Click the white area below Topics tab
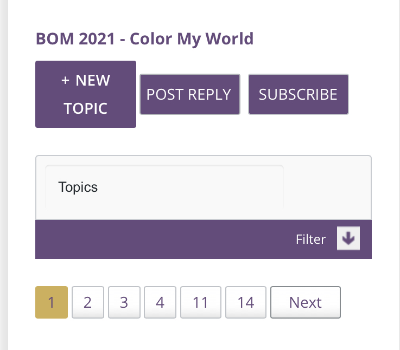 (163, 214)
